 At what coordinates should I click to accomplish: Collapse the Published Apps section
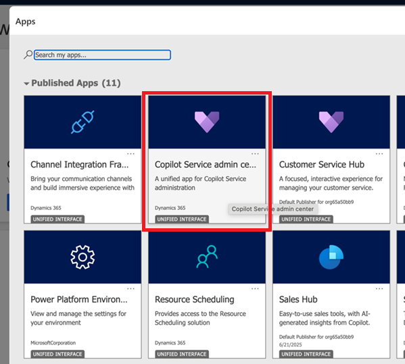pos(26,83)
